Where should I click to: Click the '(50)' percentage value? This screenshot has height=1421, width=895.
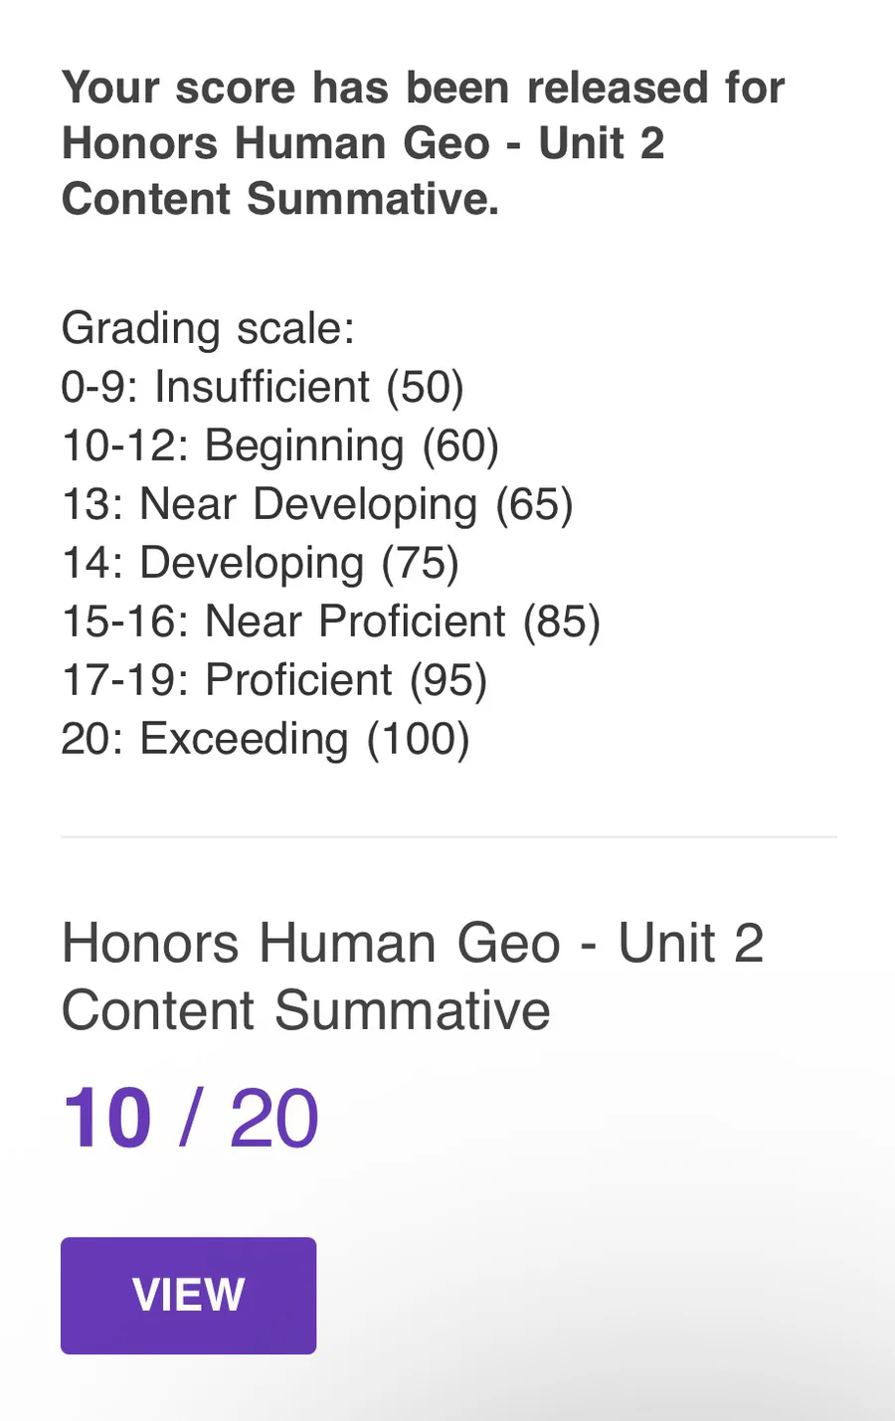425,387
